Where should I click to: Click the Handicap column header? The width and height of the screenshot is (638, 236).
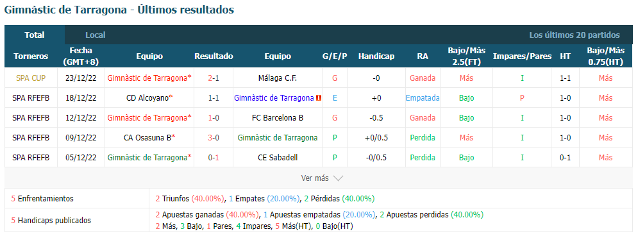[376, 56]
